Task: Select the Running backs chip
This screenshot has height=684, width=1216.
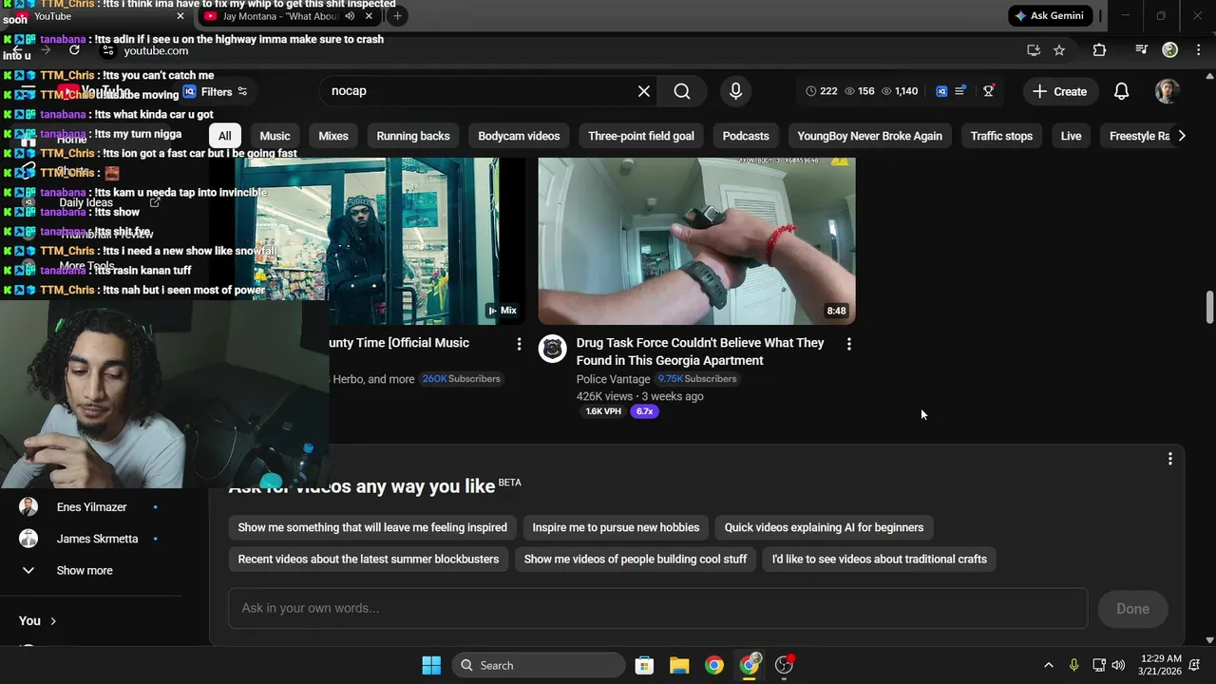Action: click(413, 136)
